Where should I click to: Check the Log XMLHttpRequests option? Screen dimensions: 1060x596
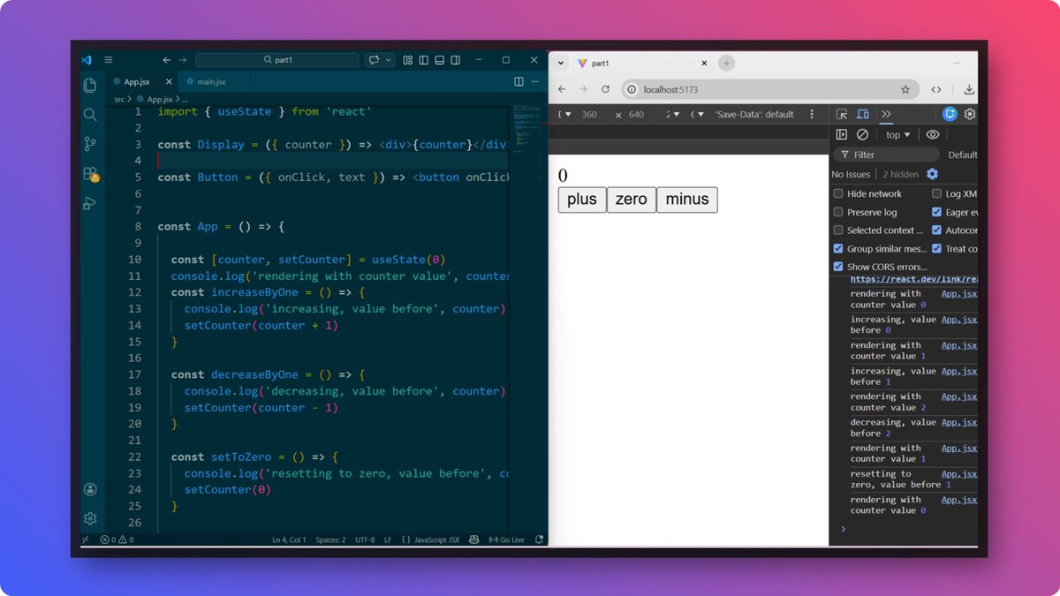[x=937, y=193]
